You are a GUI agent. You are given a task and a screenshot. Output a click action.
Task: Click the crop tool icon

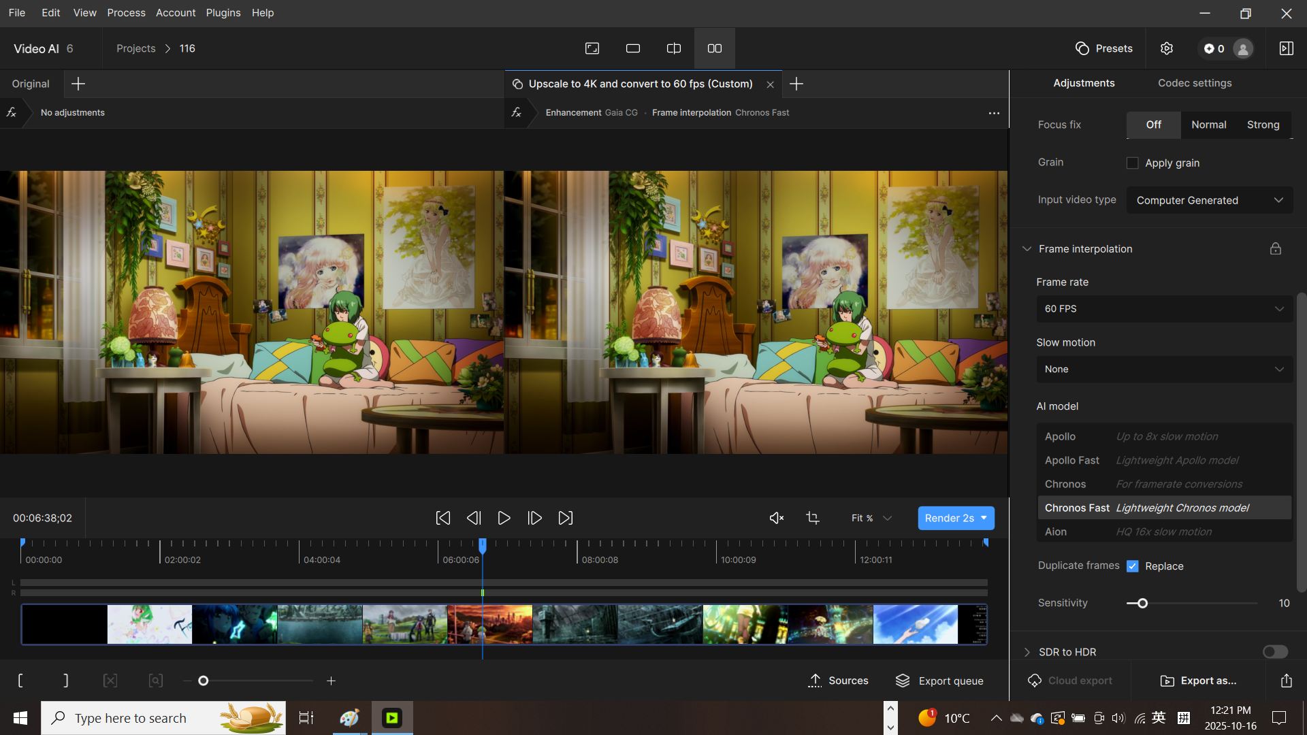(x=813, y=518)
